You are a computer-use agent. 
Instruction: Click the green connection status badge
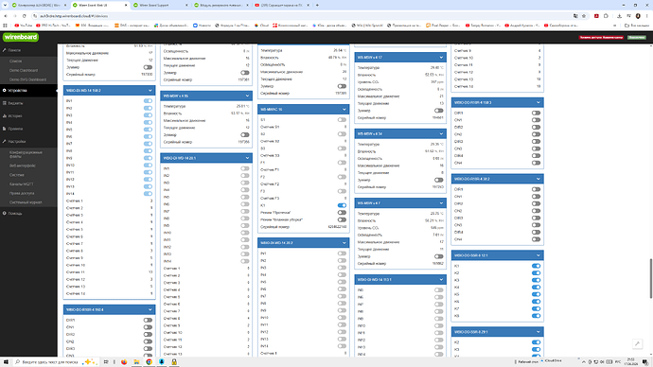click(x=637, y=38)
